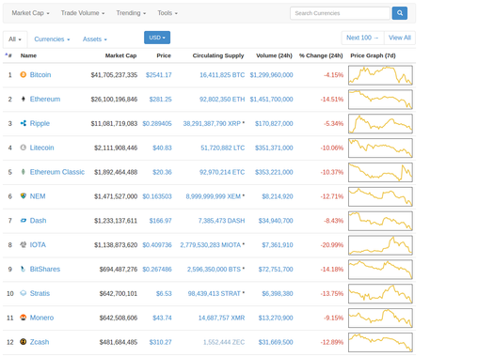Open the All filter dropdown
This screenshot has width=478, height=357.
point(15,39)
